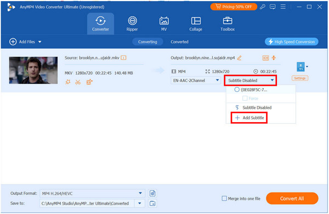
Task: Select the {0E028F5C-7... subtitle radio
Action: (x=237, y=90)
